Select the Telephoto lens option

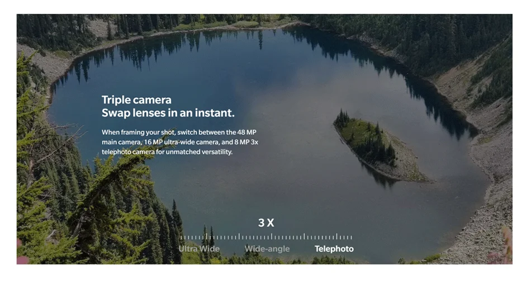pos(334,249)
